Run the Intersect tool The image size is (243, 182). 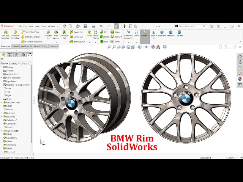116,37
